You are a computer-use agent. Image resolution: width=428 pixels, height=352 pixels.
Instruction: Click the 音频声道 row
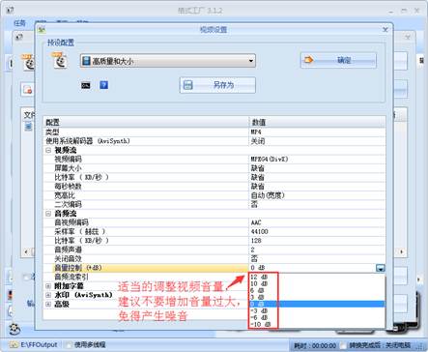(214, 249)
